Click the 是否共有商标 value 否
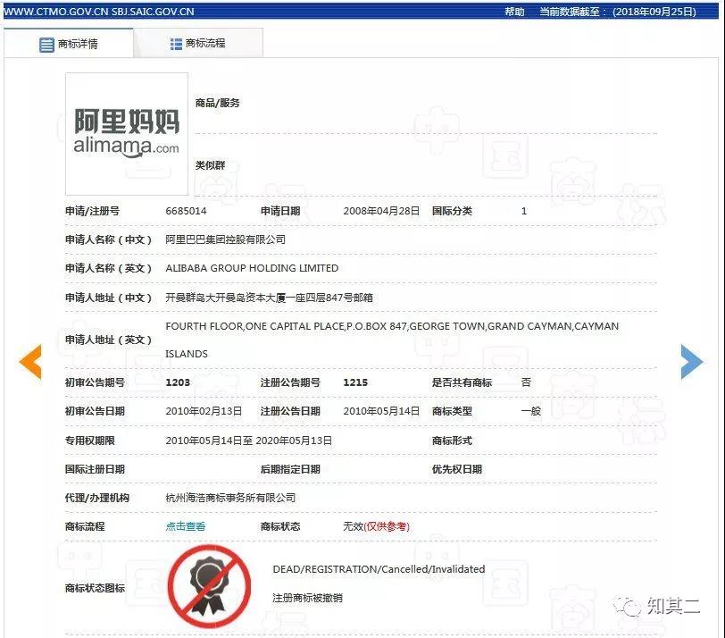Image resolution: width=725 pixels, height=638 pixels. tap(526, 382)
